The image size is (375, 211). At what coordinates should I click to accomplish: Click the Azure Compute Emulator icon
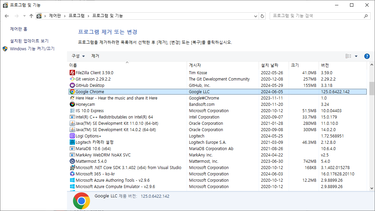pos(72,186)
